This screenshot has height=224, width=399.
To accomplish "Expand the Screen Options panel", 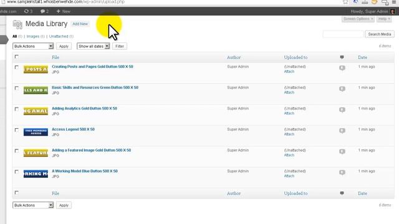I will 358,19.
